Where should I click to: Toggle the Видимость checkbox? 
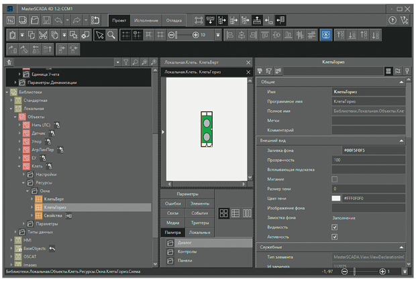[335, 227]
